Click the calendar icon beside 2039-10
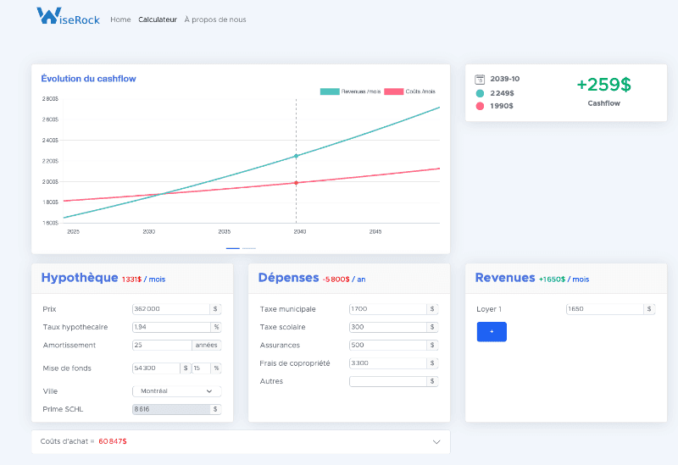 pos(480,79)
